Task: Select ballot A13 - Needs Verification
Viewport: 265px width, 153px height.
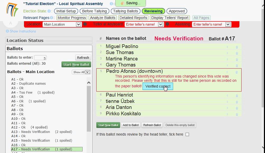Action: pyautogui.click(x=42, y=132)
